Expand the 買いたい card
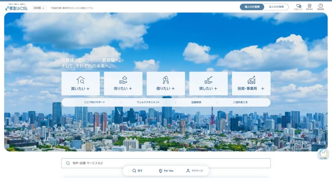 [80, 83]
